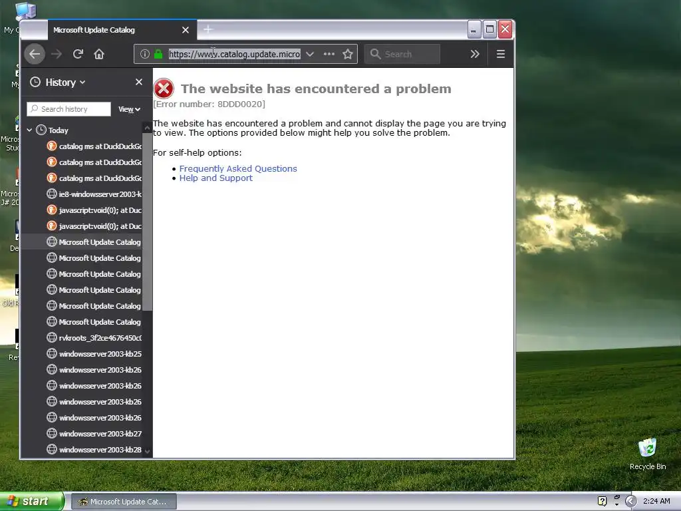Click the Today clock icon
This screenshot has width=681, height=511.
pos(41,130)
